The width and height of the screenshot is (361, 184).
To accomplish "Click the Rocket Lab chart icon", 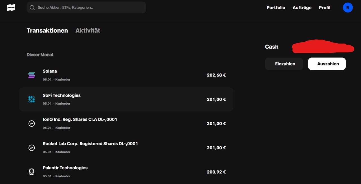I will point(32,148).
